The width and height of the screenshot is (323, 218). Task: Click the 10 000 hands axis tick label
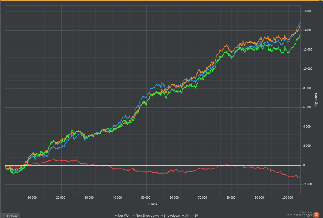33,197
